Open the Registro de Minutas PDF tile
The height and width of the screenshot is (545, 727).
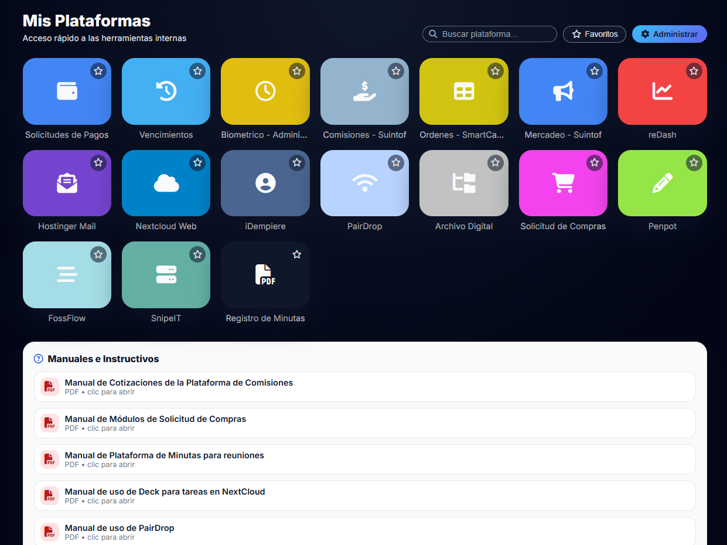(x=265, y=275)
